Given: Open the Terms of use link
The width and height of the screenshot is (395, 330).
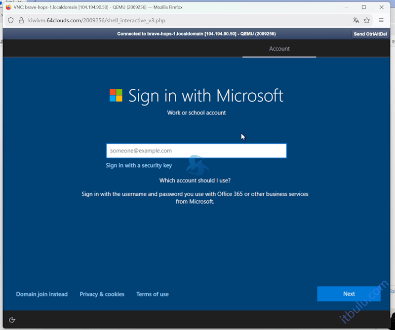Looking at the screenshot, I should tap(153, 294).
